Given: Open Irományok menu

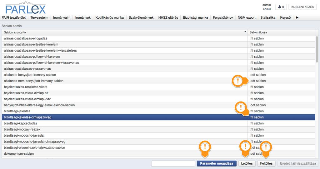Looking at the screenshot, I should tap(83, 17).
